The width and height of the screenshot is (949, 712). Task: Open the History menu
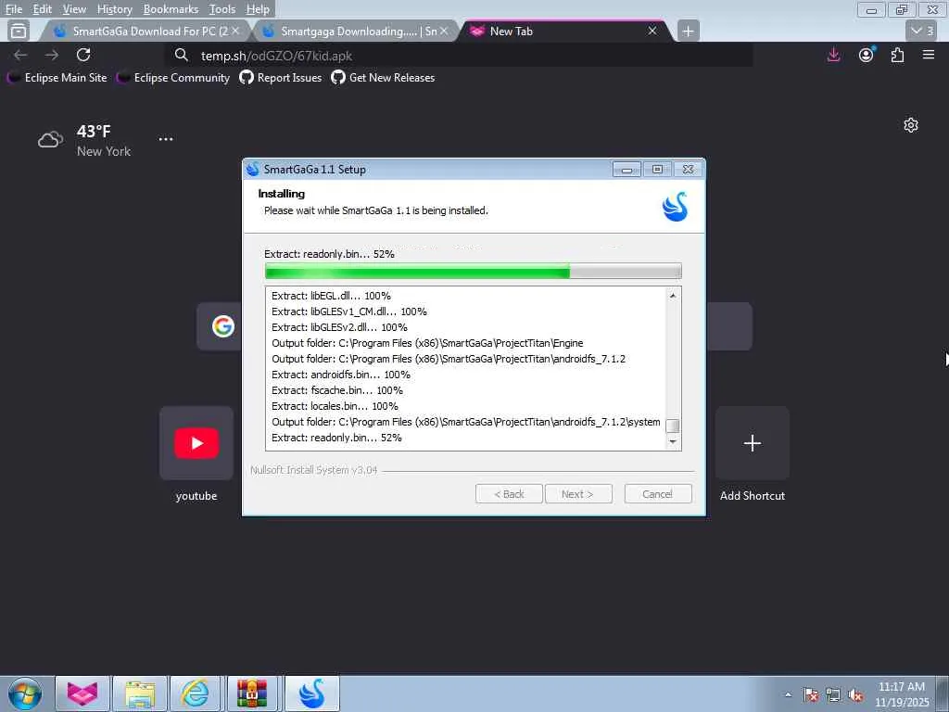(x=114, y=9)
